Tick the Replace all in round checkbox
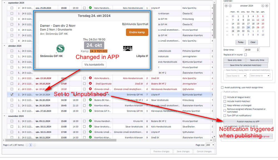This screenshot has height=160, width=278. click(245, 55)
